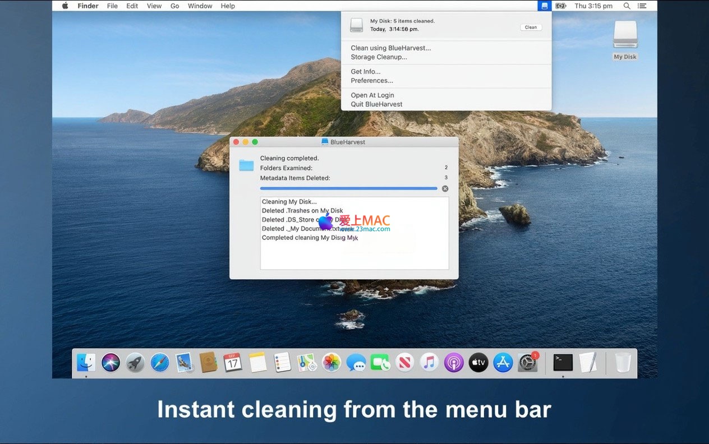Toggle Open At Login option

(x=372, y=95)
